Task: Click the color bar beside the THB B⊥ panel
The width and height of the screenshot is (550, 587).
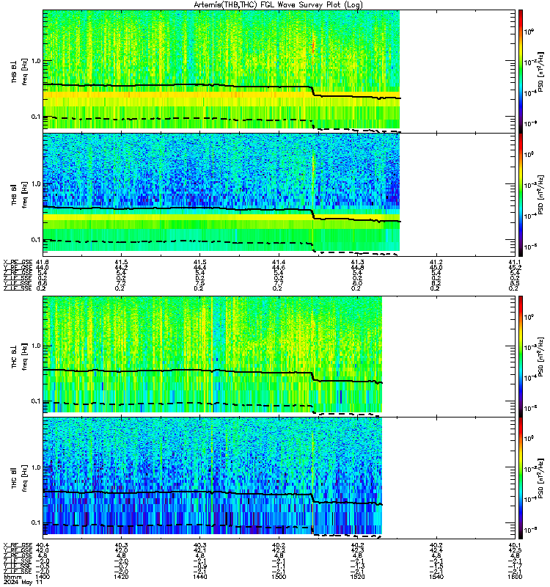Action: (521, 71)
